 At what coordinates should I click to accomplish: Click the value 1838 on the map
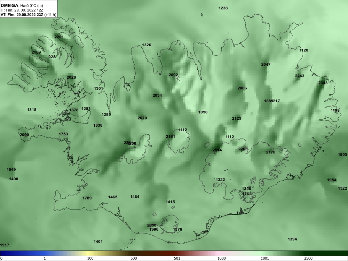[x=98, y=125]
